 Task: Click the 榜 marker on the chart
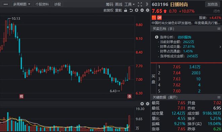[x=22, y=96]
